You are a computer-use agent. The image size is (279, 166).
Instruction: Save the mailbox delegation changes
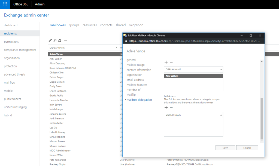225,148
